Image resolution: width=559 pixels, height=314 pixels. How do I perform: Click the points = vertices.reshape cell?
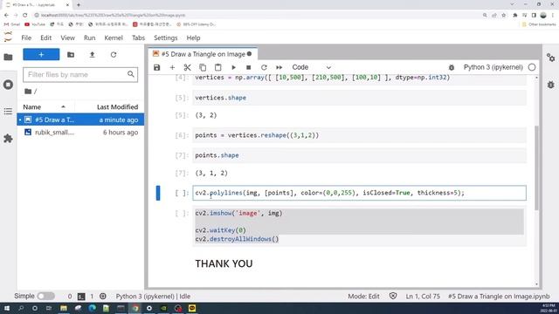(359, 135)
